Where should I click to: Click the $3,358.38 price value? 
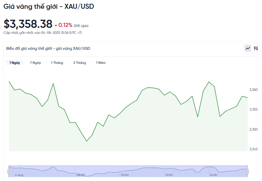(x=28, y=24)
